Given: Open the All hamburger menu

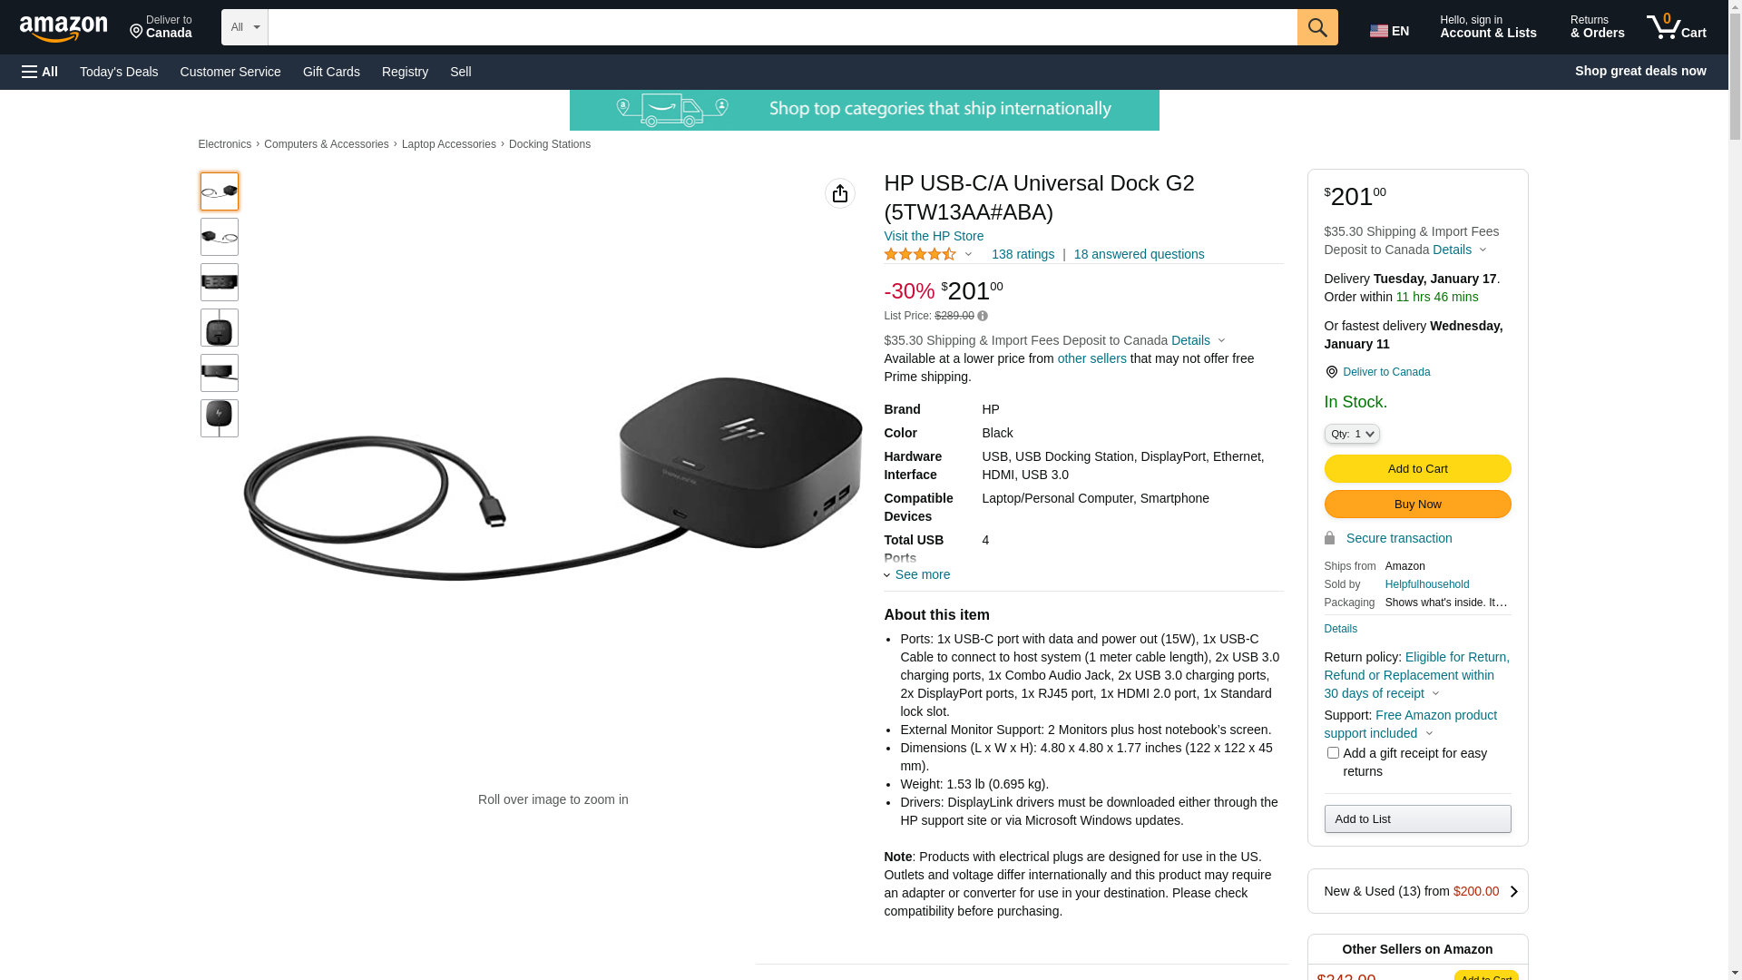Looking at the screenshot, I should [x=40, y=72].
